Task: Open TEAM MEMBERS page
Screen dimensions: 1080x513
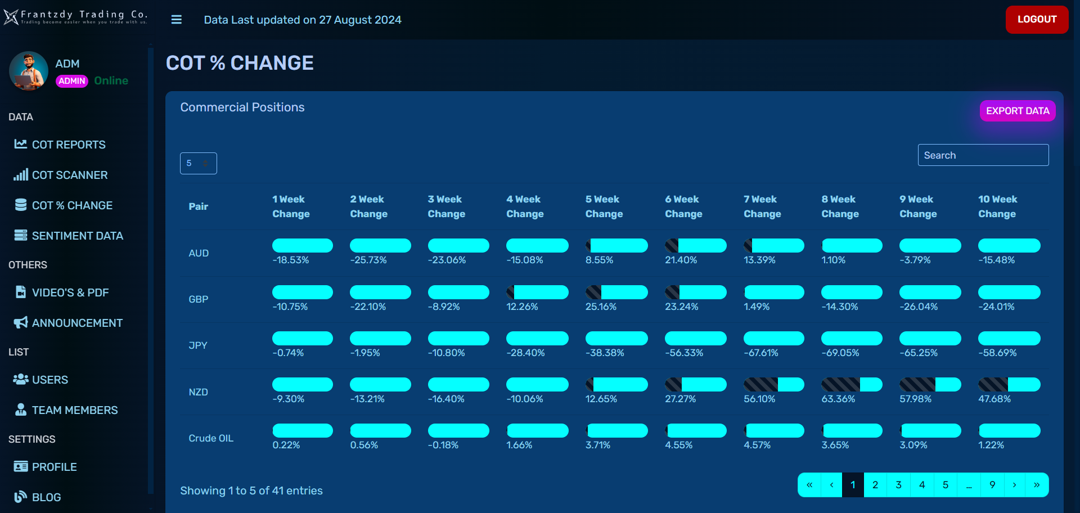Action: pos(75,410)
